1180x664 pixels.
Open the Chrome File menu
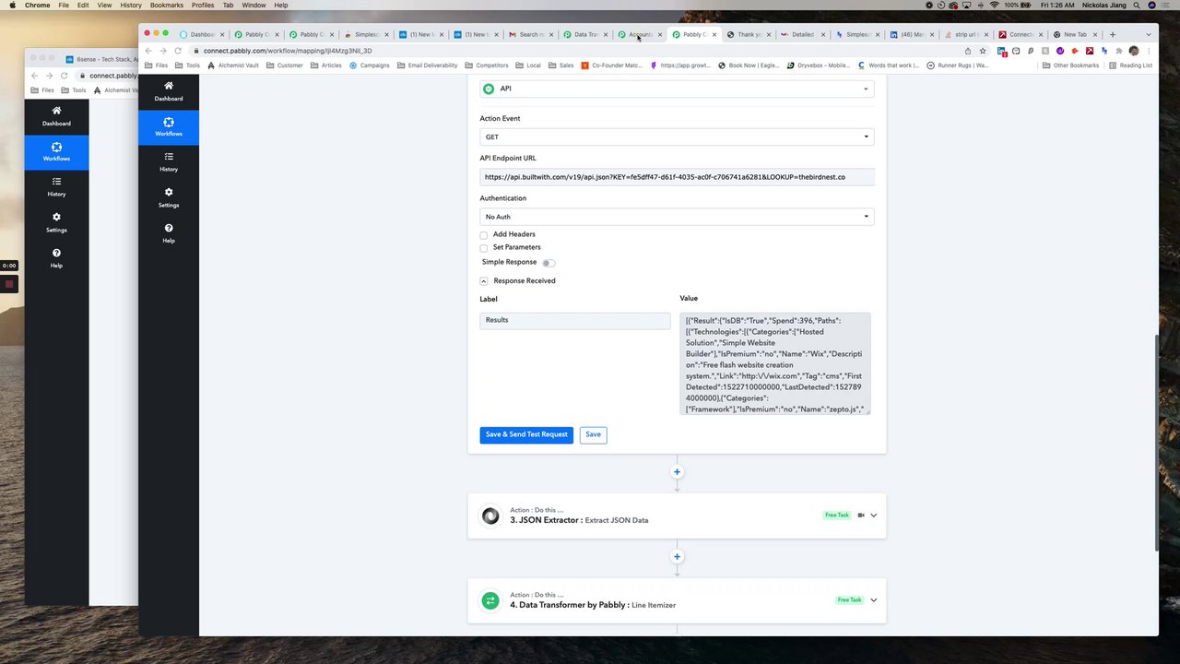click(x=64, y=6)
